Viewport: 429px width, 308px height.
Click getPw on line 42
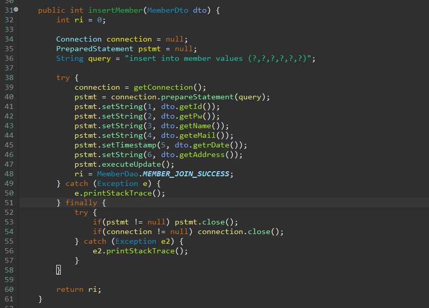190,116
